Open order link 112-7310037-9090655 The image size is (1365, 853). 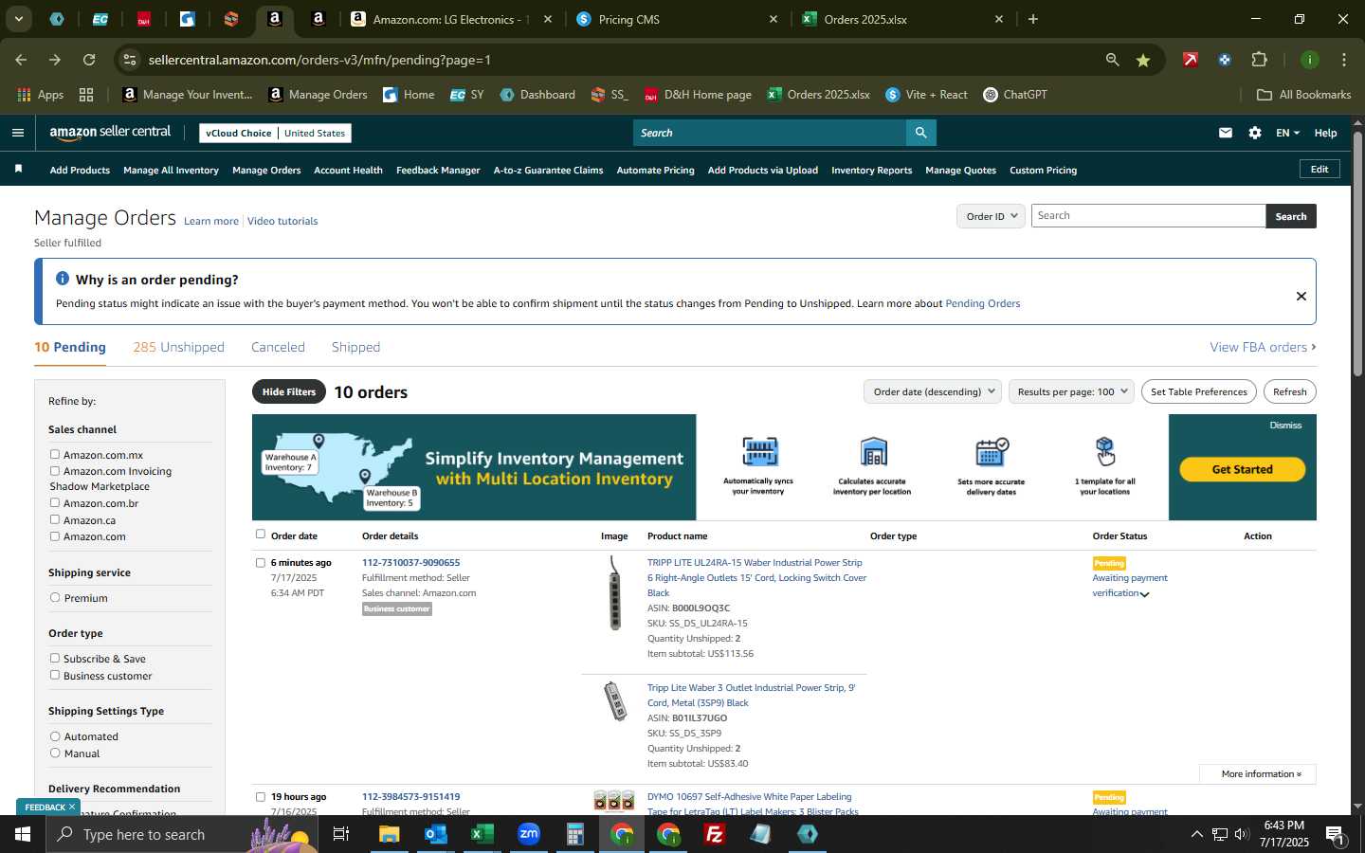tap(410, 563)
